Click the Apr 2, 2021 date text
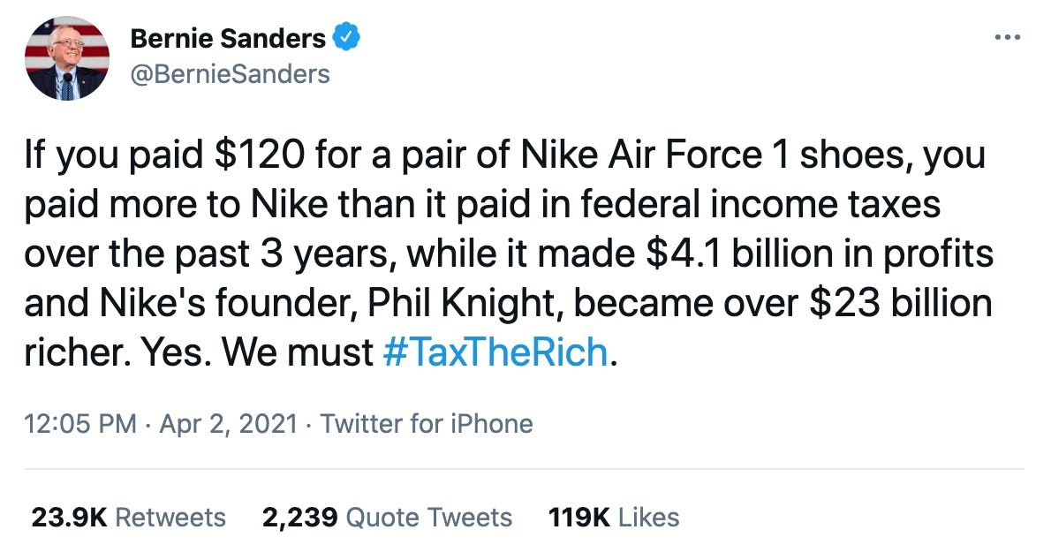The height and width of the screenshot is (560, 1051). [228, 424]
